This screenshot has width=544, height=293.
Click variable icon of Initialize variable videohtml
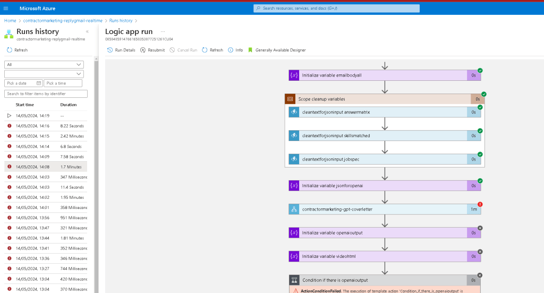[294, 256]
